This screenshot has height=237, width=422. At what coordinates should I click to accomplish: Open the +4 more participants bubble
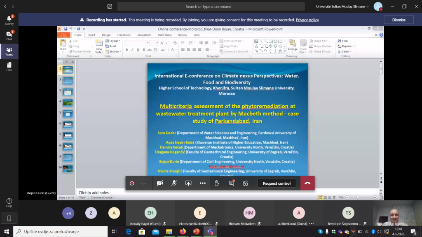coord(68,214)
